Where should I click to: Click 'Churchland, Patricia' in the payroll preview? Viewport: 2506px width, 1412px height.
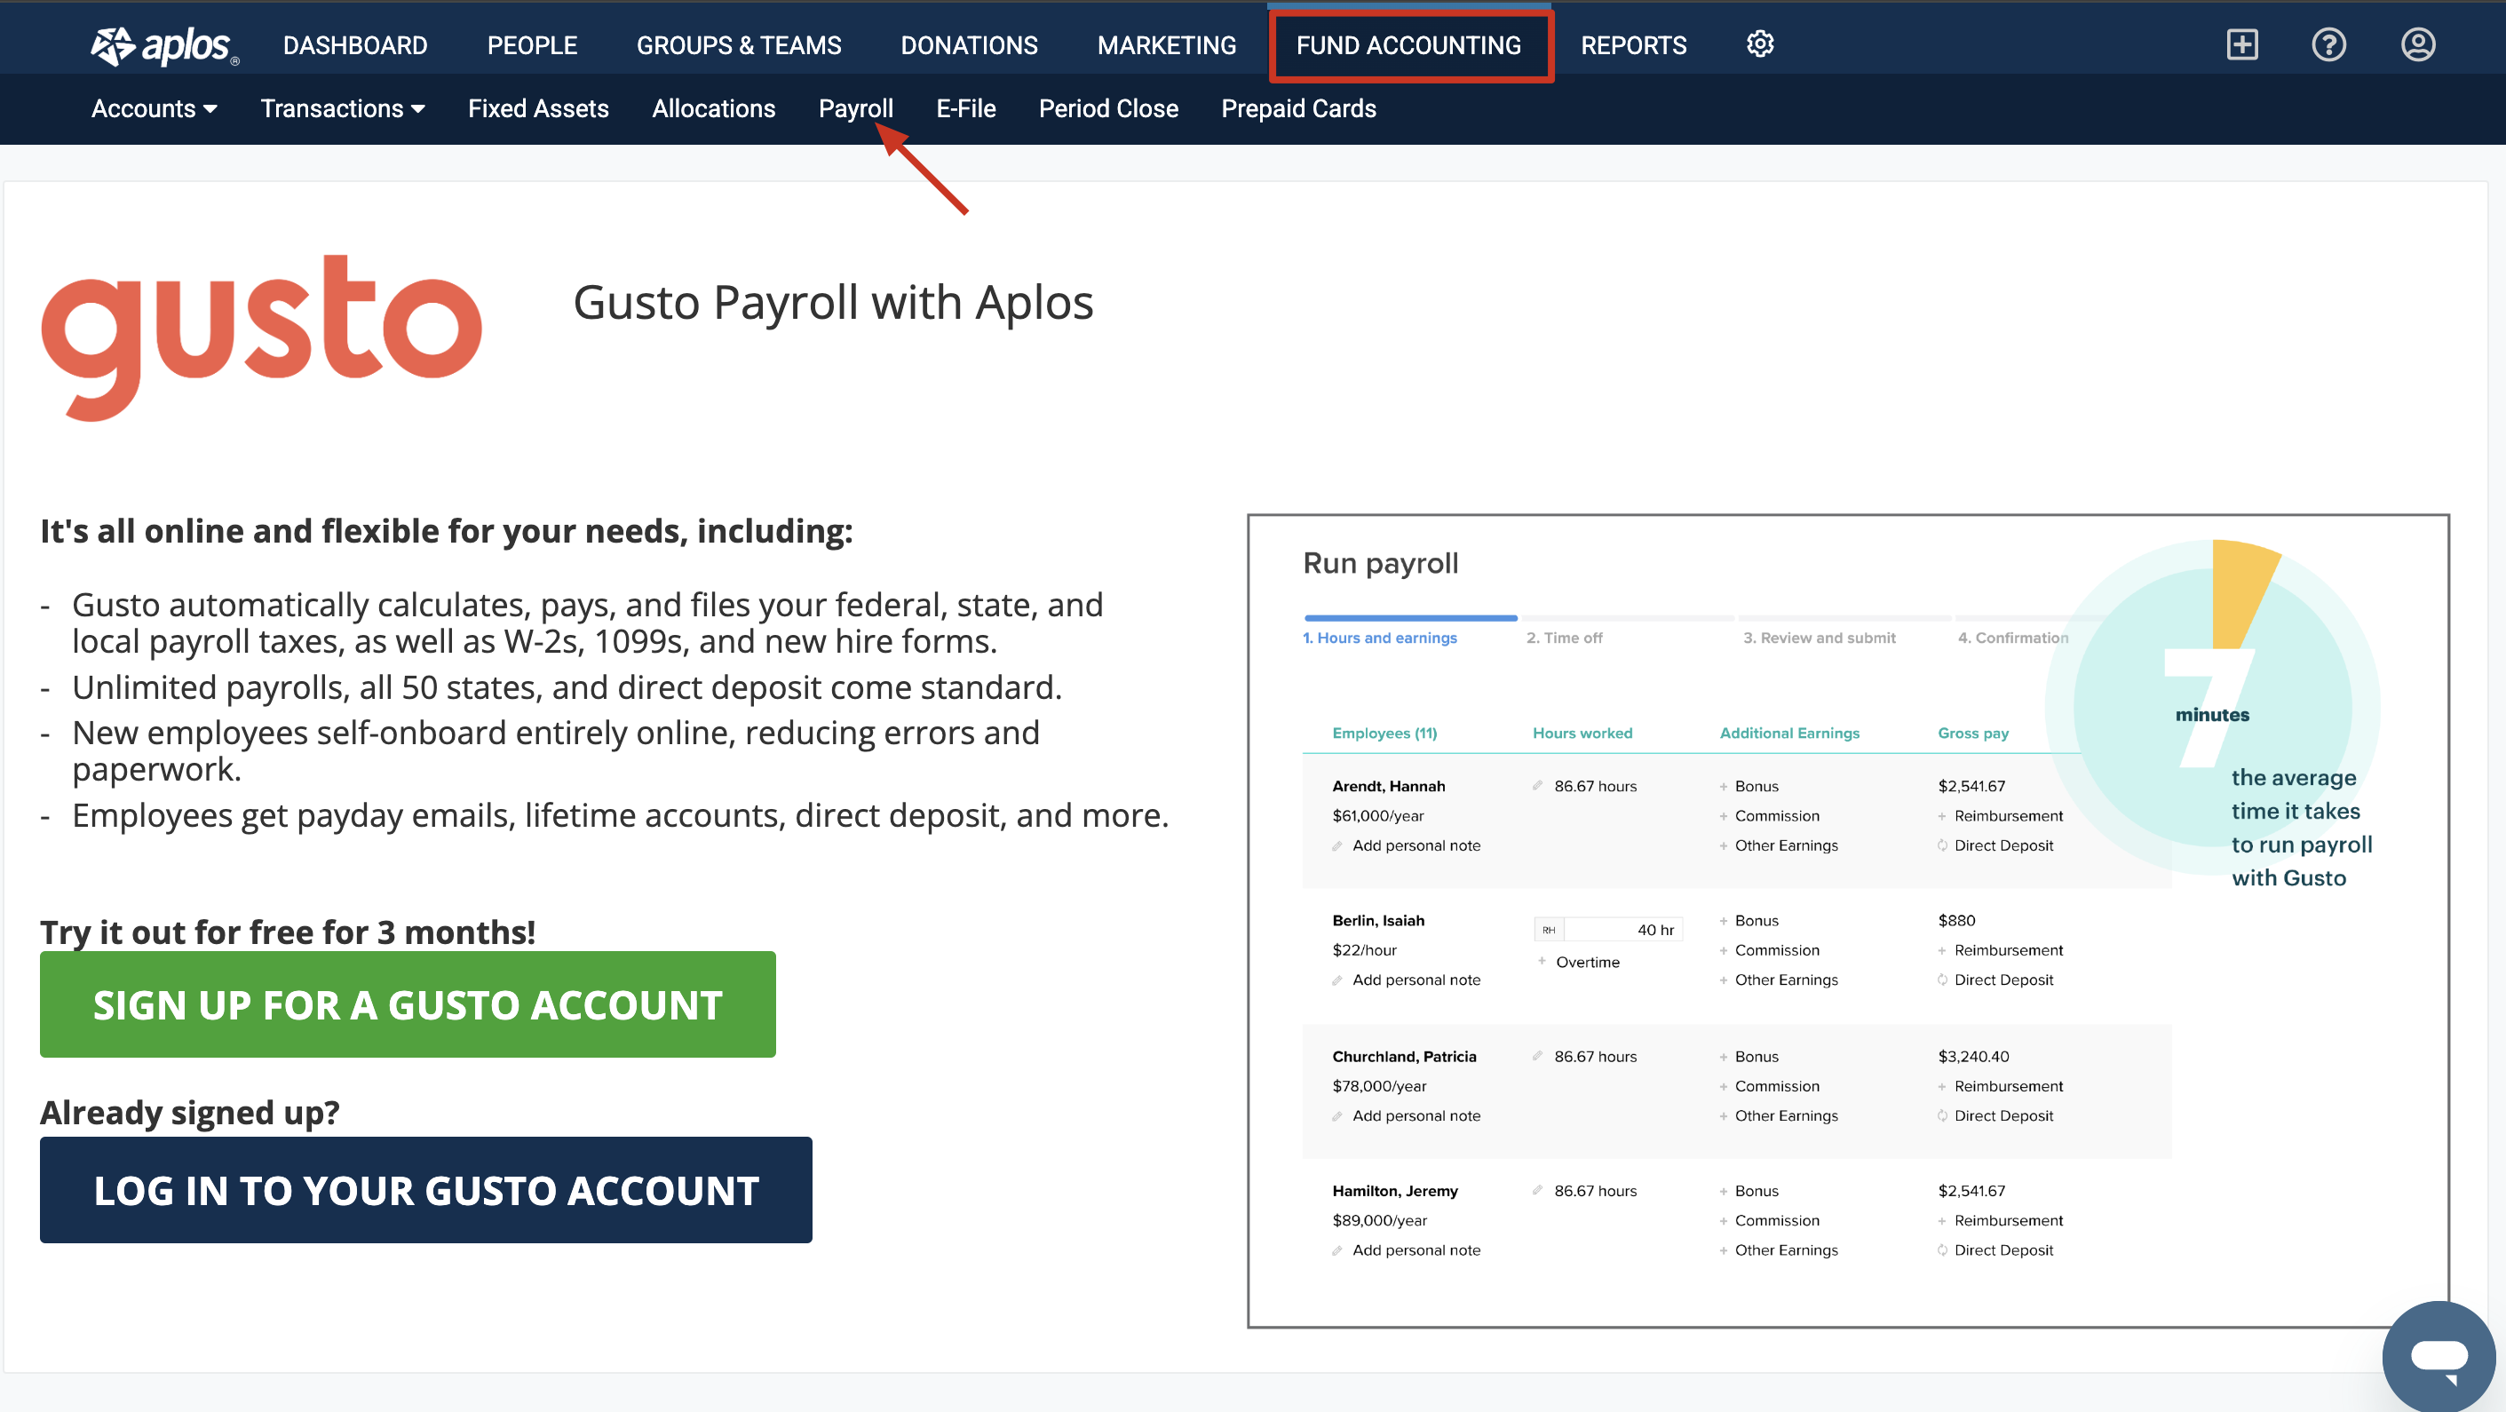tap(1404, 1057)
